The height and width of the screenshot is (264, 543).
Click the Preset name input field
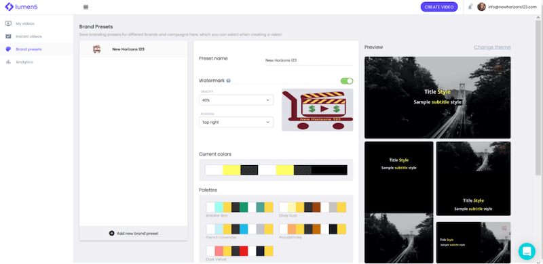coord(309,60)
